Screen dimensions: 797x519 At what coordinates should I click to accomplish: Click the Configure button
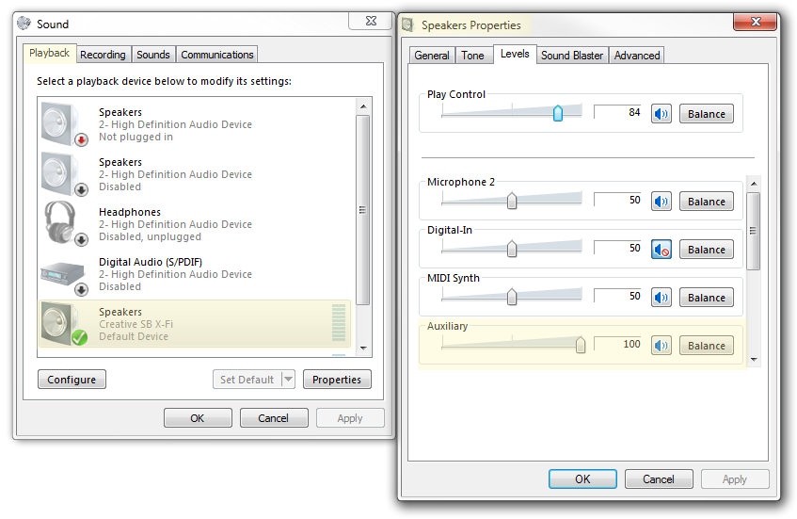click(x=72, y=379)
